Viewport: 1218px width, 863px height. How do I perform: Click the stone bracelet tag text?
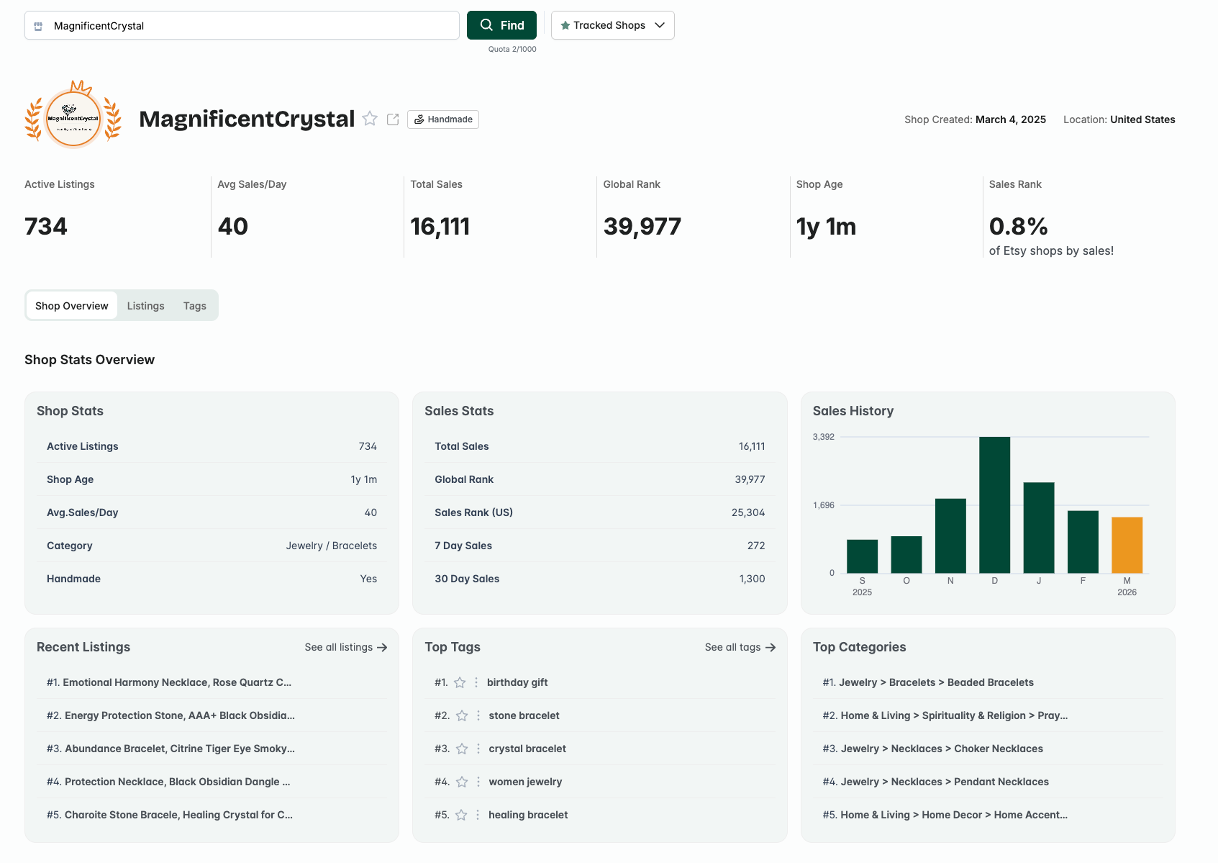[x=524, y=715]
